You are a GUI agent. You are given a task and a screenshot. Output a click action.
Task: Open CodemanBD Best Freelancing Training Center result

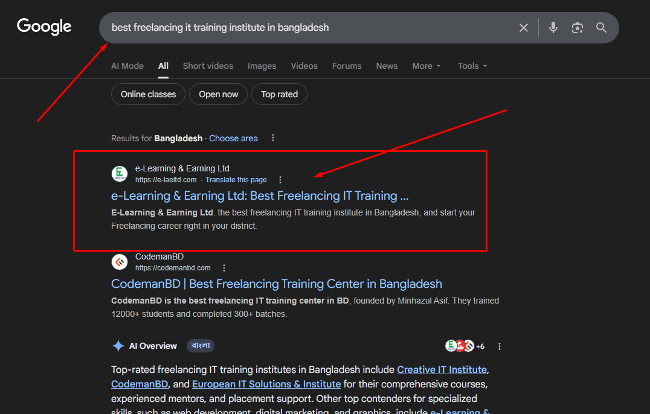tap(277, 284)
